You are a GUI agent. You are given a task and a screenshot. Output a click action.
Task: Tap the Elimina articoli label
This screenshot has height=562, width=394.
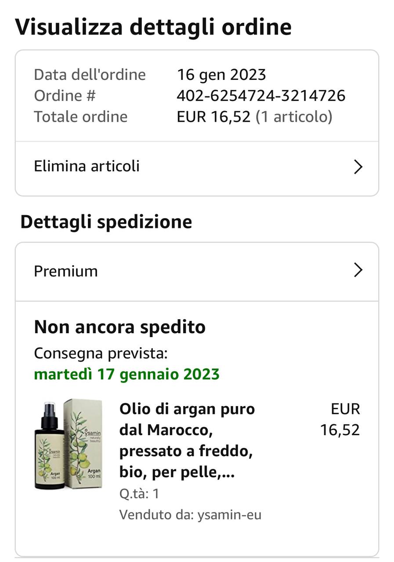[87, 166]
